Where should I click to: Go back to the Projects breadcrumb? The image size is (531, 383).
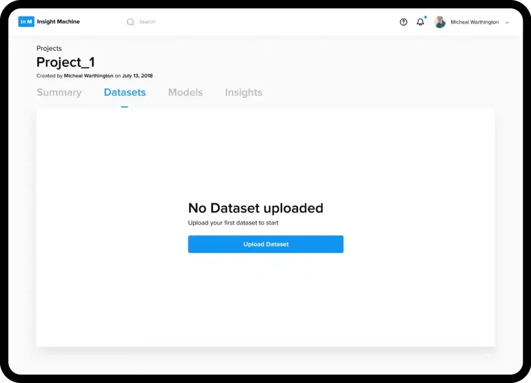coord(49,48)
